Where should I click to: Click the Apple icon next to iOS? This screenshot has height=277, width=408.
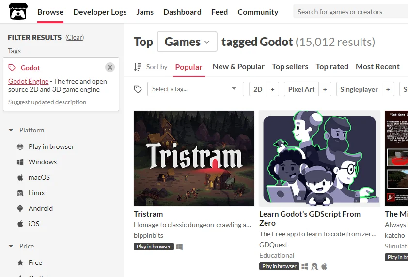[x=20, y=224]
